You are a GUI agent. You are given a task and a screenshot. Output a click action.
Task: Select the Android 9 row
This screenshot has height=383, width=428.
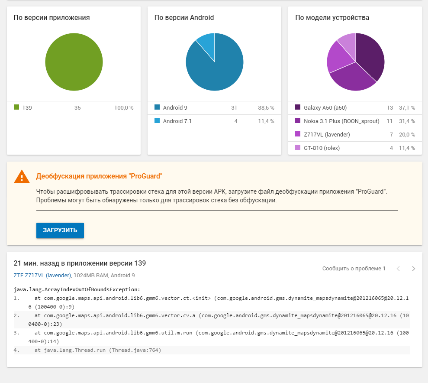214,107
